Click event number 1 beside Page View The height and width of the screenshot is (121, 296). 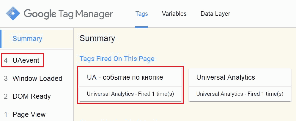click(6, 114)
